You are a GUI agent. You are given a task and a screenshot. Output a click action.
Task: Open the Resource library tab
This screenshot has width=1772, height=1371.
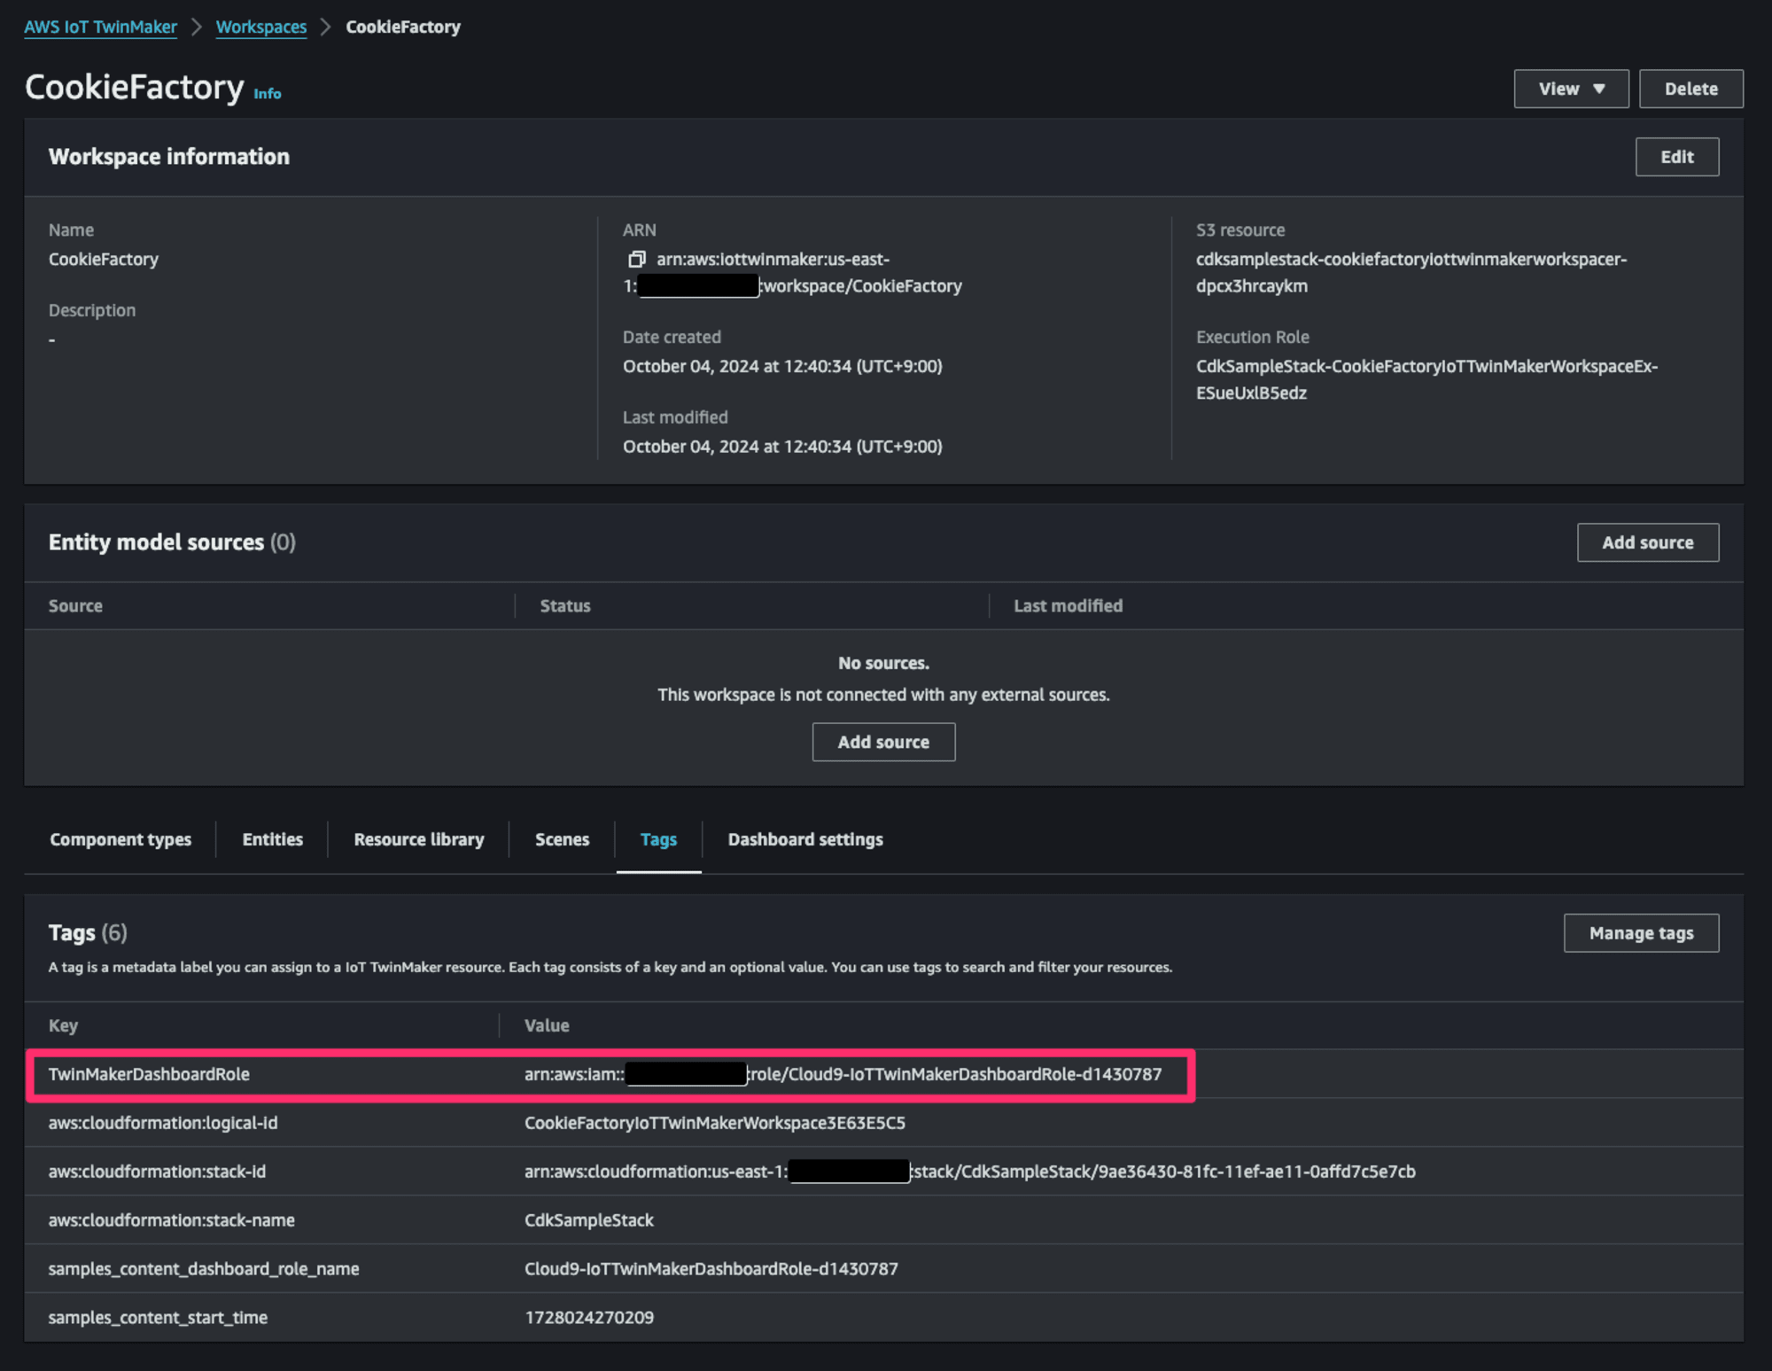[x=418, y=839]
